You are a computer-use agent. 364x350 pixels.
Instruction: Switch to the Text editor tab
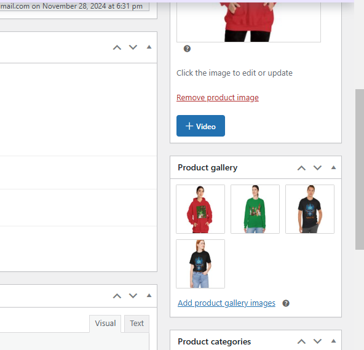[136, 324]
